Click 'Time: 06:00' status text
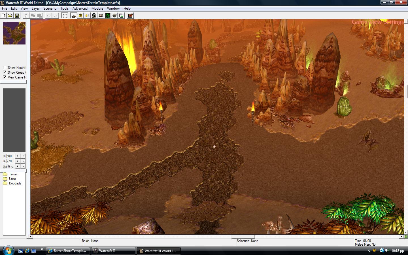 (363, 241)
